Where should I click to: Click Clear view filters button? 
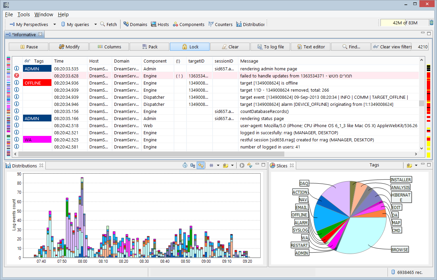click(x=392, y=47)
